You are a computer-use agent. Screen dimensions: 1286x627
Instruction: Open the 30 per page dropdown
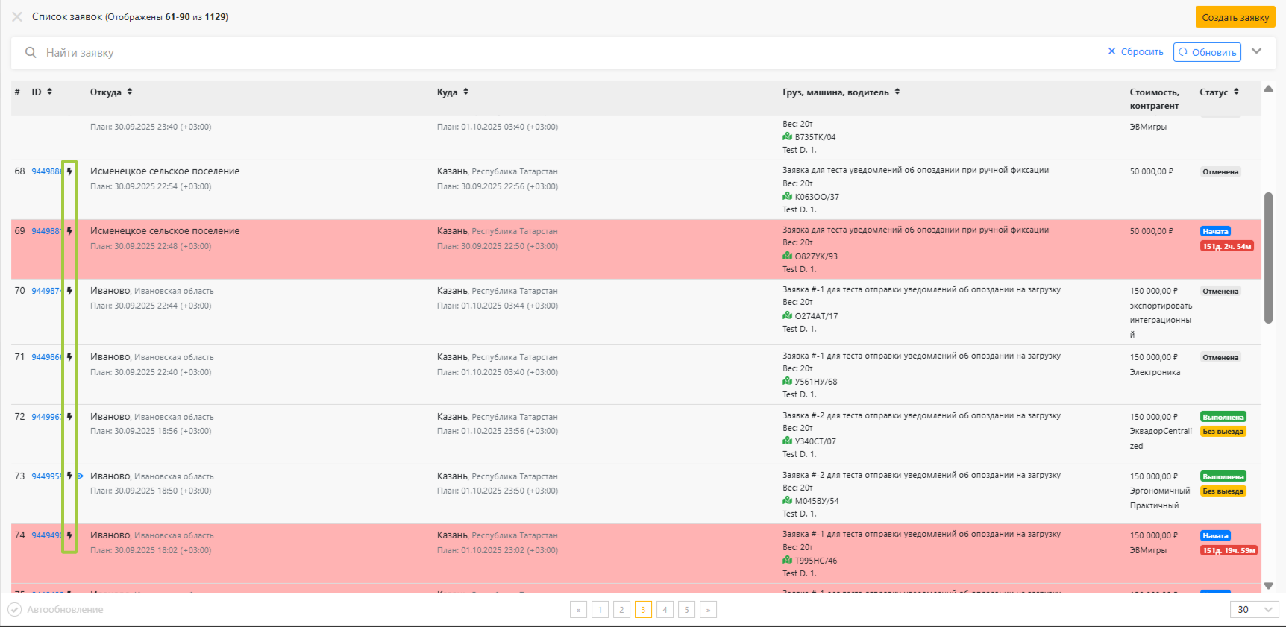[x=1255, y=609]
